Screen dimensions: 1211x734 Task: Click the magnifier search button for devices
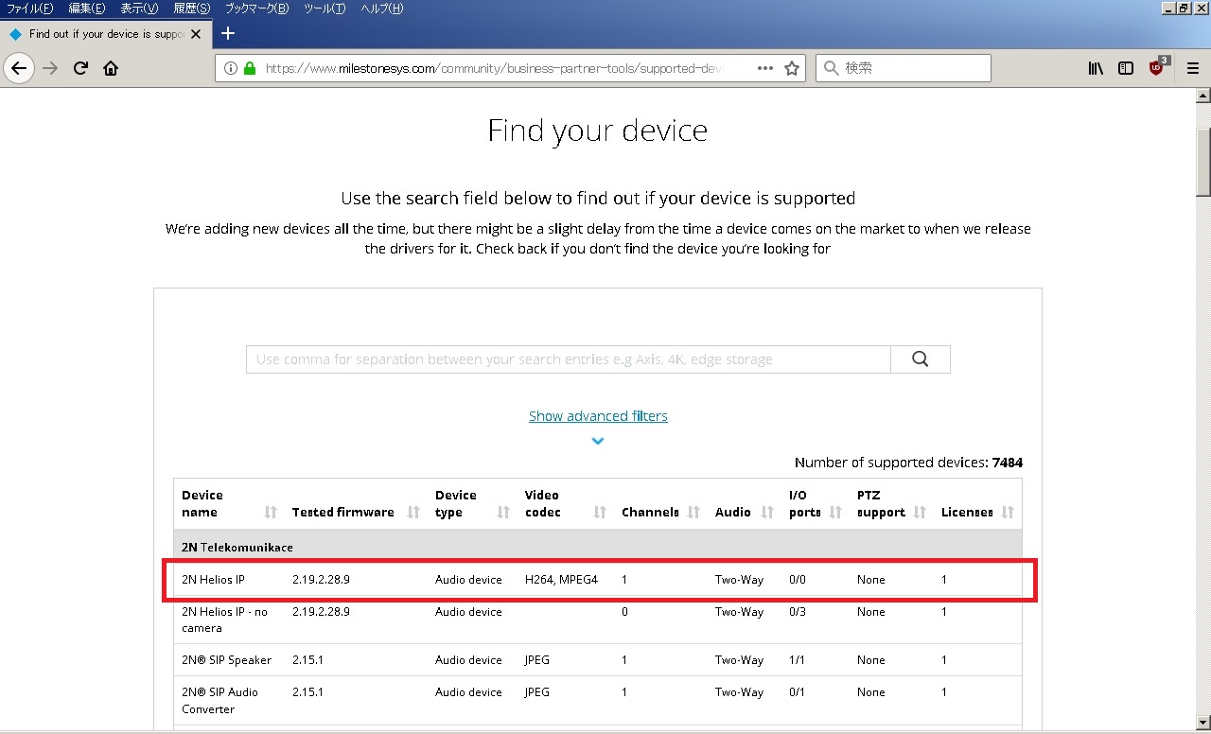920,359
